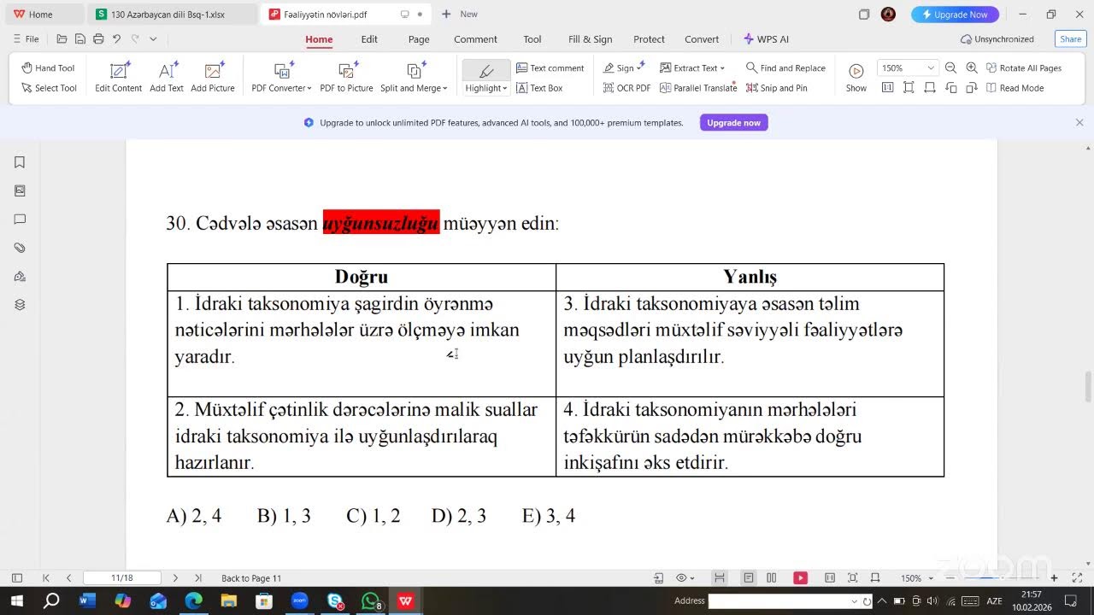Click the Upgrade Now button

pos(955,15)
